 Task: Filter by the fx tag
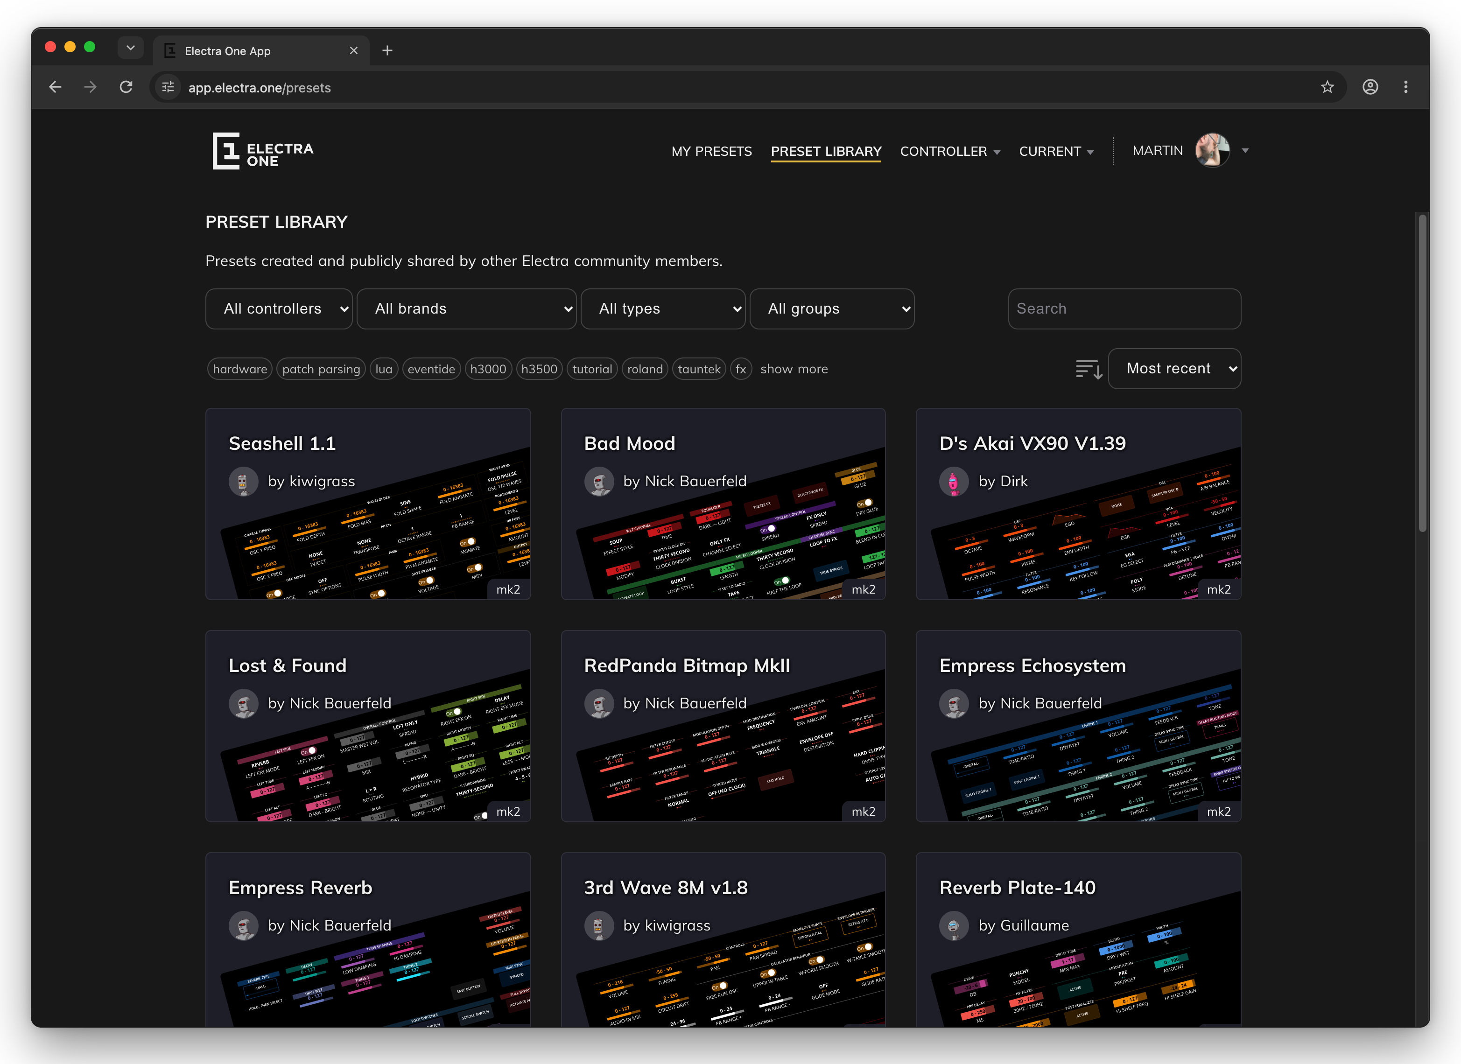click(741, 369)
